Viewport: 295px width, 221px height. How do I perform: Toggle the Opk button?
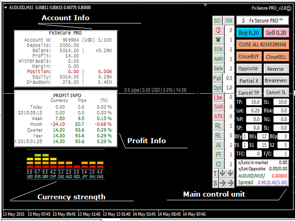[218, 88]
